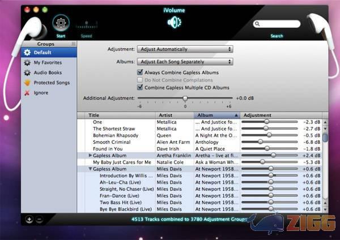Toggle Combine Gapless Multiple CD Albums
The image size is (340, 240).
pos(140,87)
